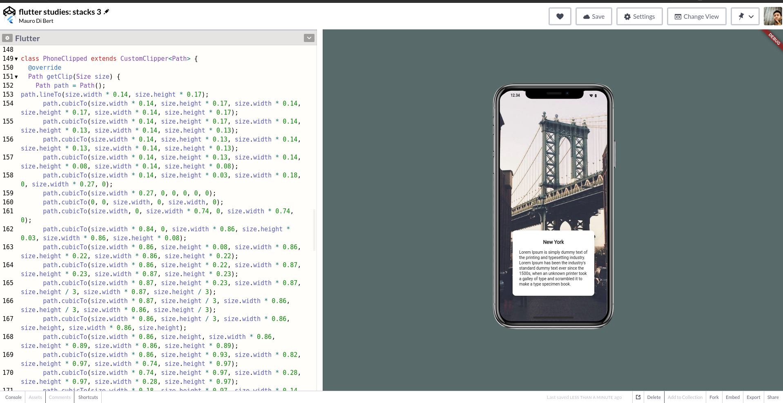The height and width of the screenshot is (403, 783).
Task: Toggle the heart to love this pen
Action: [x=560, y=16]
